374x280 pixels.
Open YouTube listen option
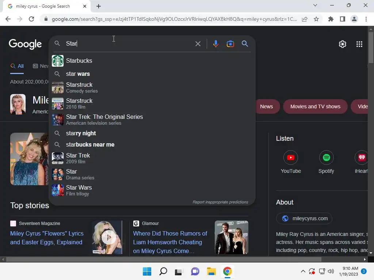point(290,162)
